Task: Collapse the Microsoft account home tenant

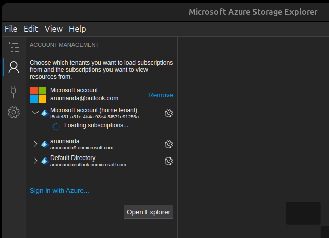Action: pyautogui.click(x=35, y=113)
